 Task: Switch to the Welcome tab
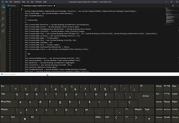click(13, 5)
